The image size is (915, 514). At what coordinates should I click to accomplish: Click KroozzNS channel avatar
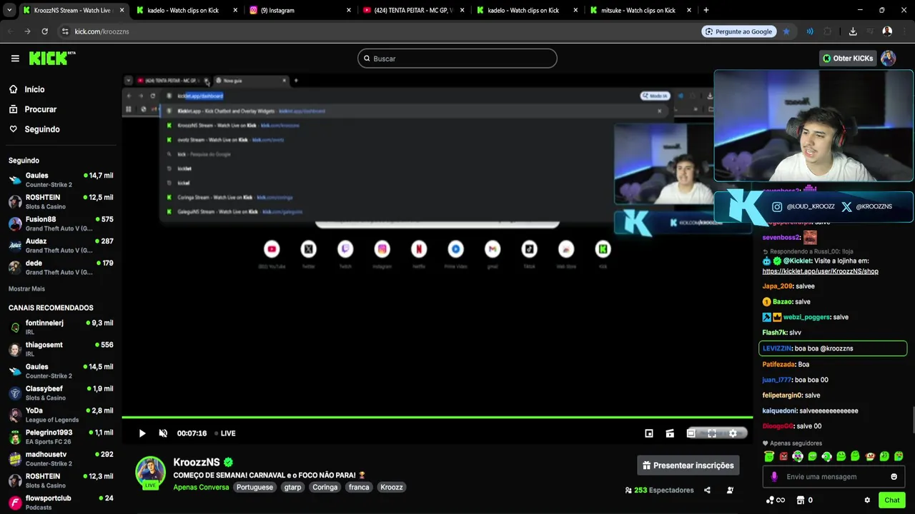tap(151, 473)
